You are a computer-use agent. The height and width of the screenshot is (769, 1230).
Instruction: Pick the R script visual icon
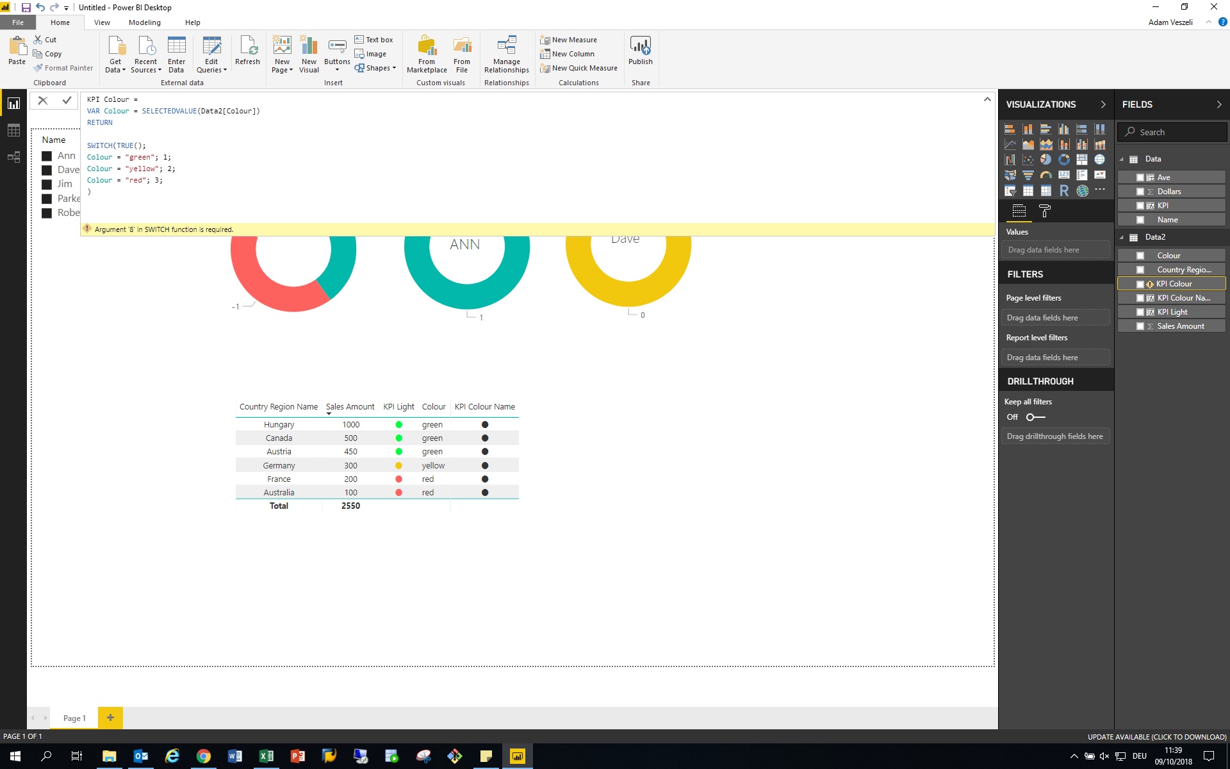(x=1064, y=190)
